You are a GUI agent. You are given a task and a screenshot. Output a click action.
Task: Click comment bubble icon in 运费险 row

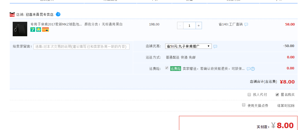tap(248, 69)
